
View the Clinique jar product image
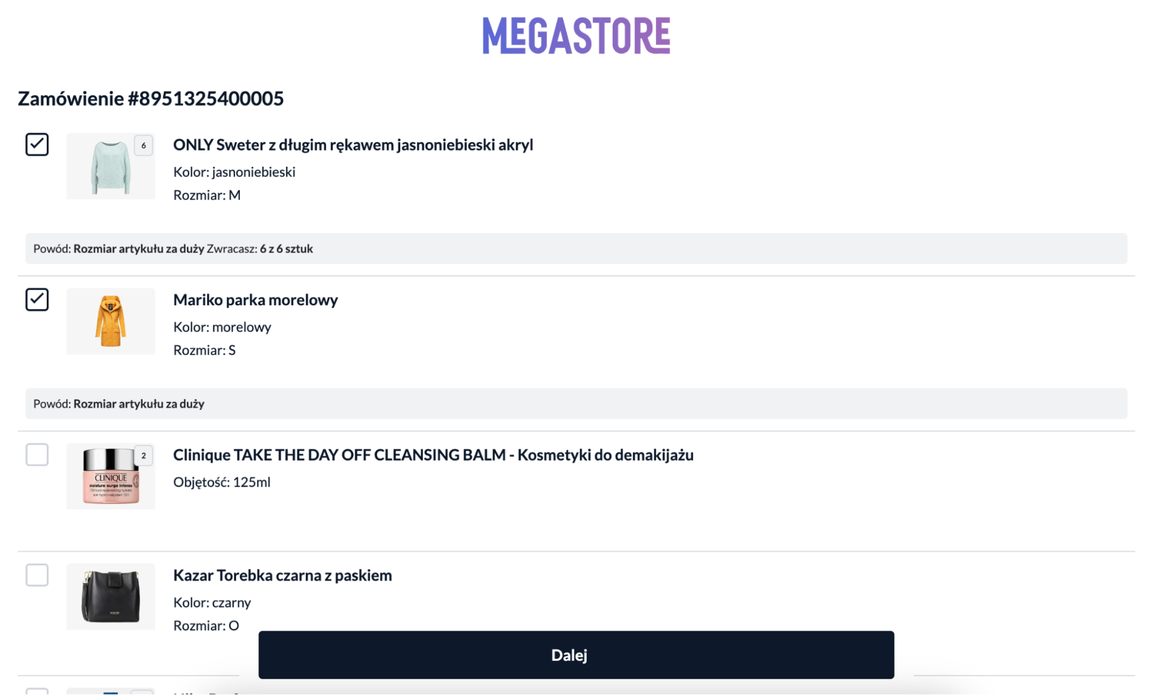(111, 476)
